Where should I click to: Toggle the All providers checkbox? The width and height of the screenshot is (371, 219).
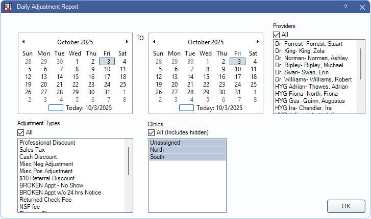pyautogui.click(x=276, y=35)
